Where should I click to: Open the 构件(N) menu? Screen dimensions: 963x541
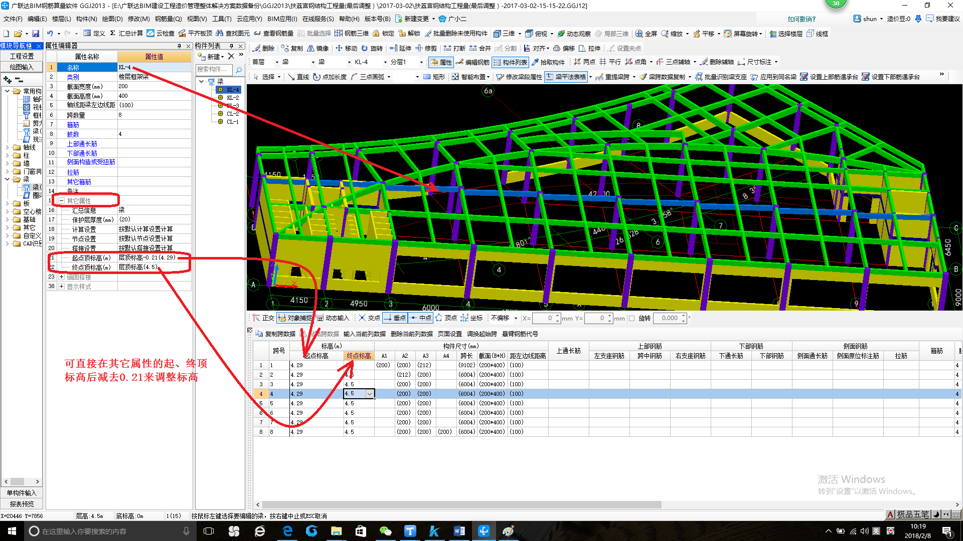(86, 19)
